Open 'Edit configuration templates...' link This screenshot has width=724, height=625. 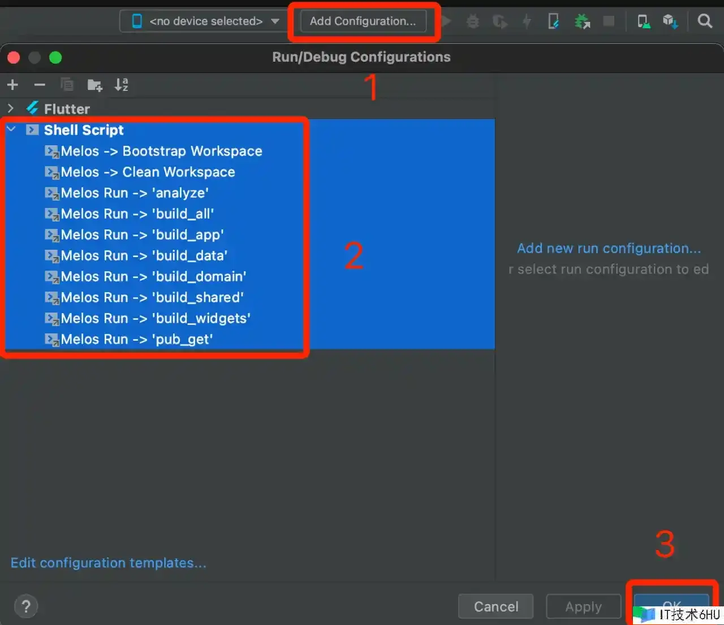(109, 563)
